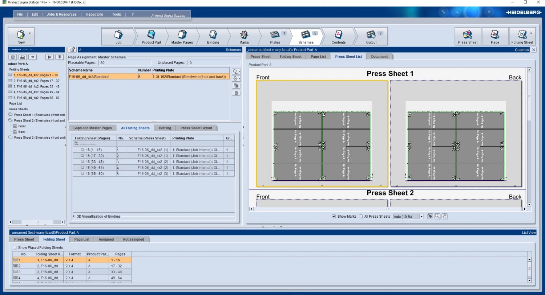
Task: Open the Press Sheet Layout tab
Action: 196,128
